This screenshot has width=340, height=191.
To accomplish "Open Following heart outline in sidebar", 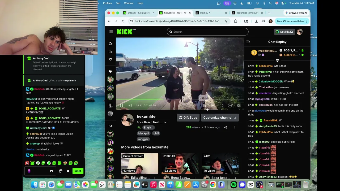I will pos(110,59).
